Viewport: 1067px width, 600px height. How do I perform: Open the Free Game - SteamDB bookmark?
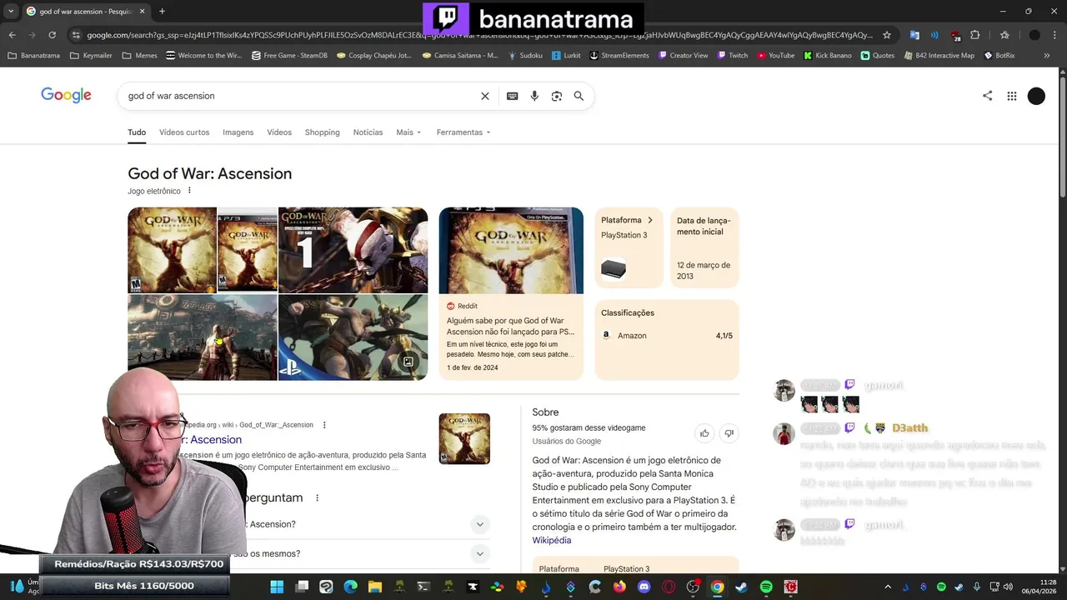click(x=290, y=55)
